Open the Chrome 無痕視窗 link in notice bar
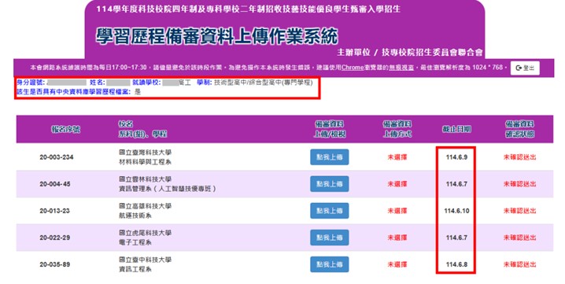Image resolution: width=565 pixels, height=284 pixels. pyautogui.click(x=401, y=68)
